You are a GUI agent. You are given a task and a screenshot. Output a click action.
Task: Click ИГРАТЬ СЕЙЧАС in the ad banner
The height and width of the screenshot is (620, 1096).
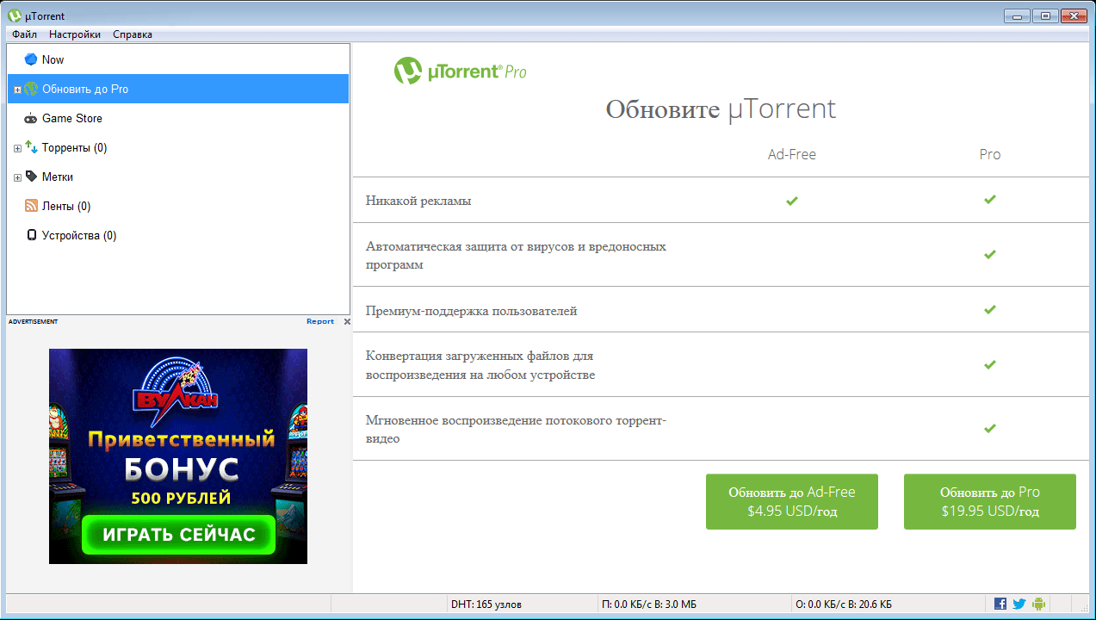[x=177, y=535]
